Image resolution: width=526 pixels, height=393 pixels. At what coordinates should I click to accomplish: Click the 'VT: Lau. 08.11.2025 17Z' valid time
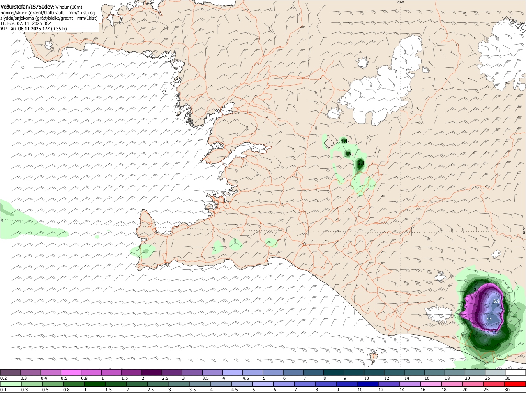(25, 29)
